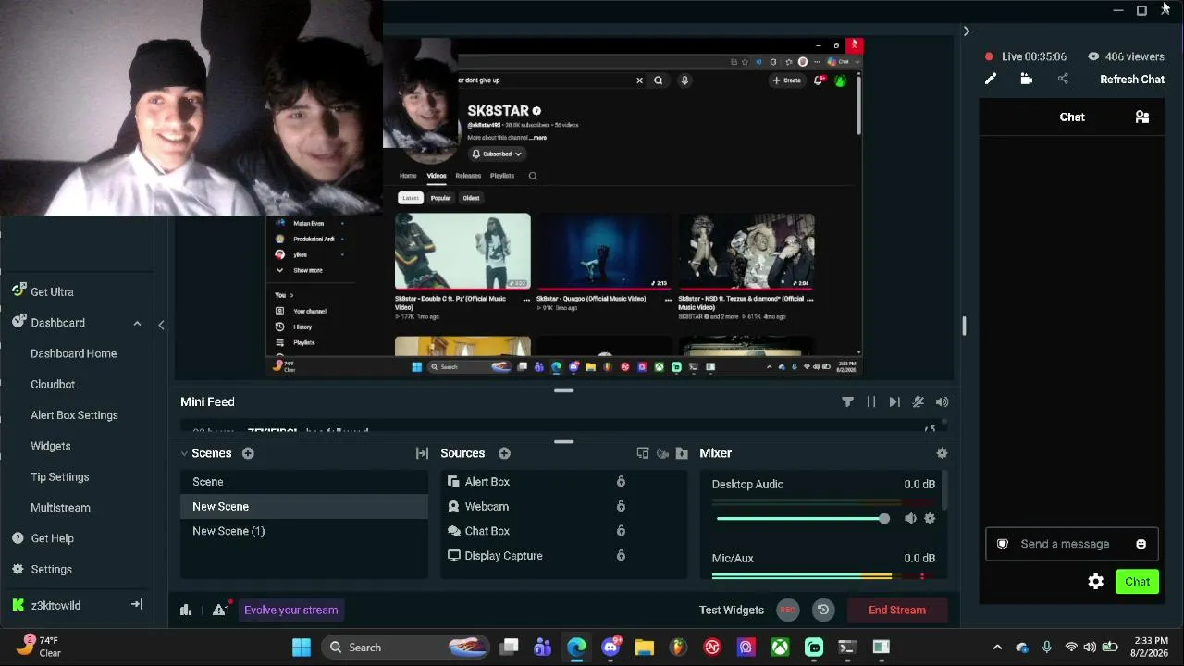Open the emoji picker in chat input
The height and width of the screenshot is (666, 1184).
[x=1141, y=544]
